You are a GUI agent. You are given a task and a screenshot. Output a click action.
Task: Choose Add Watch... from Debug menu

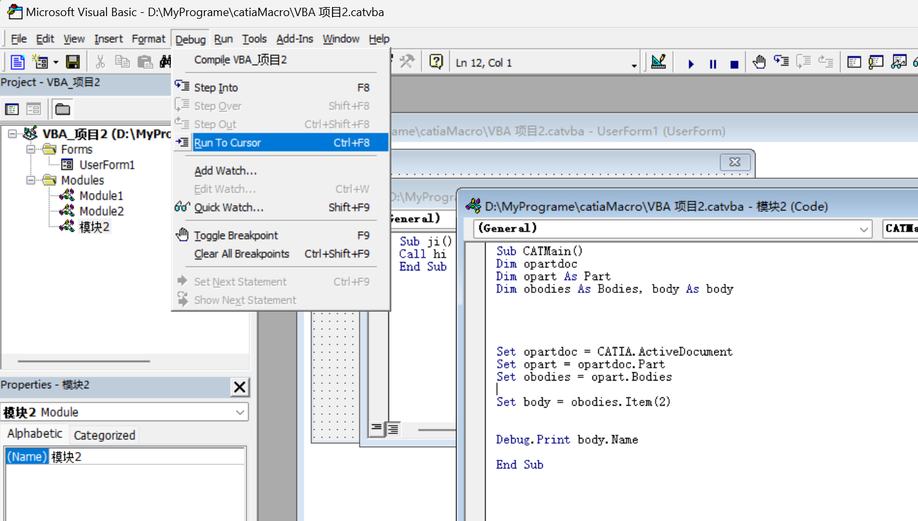(280, 171)
